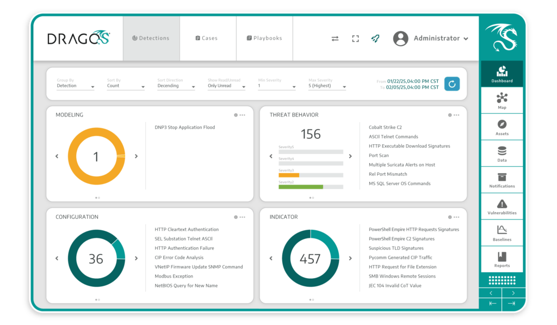Go to next Modeling chart page
Image resolution: width=557 pixels, height=325 pixels.
[x=137, y=156]
